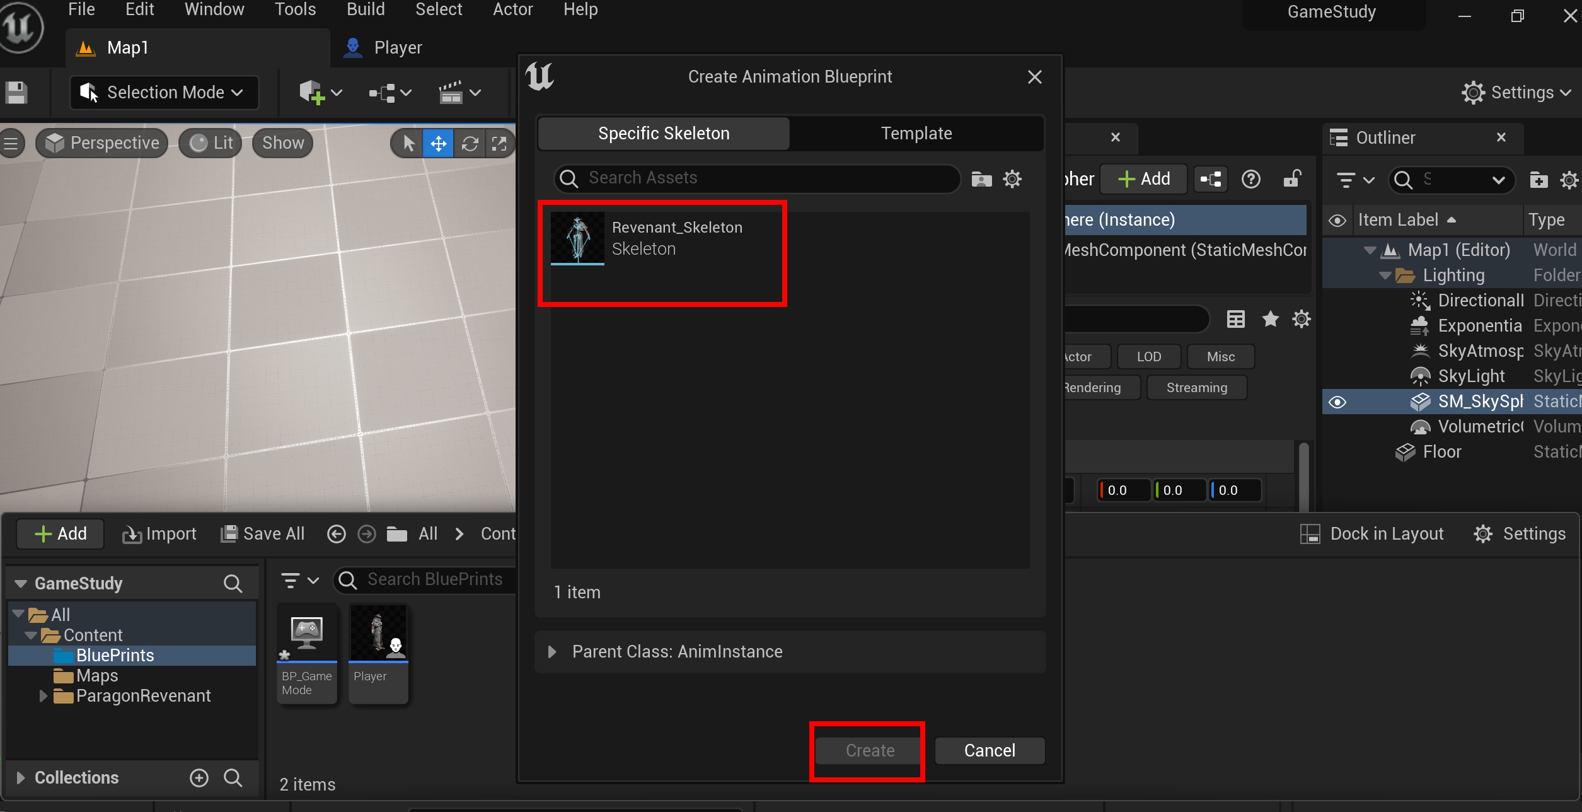This screenshot has width=1582, height=812.
Task: Open the Actor menu
Action: click(512, 9)
